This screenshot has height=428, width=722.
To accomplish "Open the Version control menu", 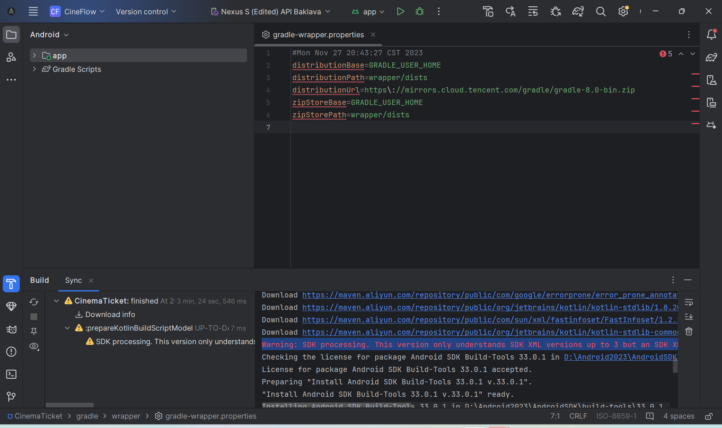I will [x=146, y=12].
